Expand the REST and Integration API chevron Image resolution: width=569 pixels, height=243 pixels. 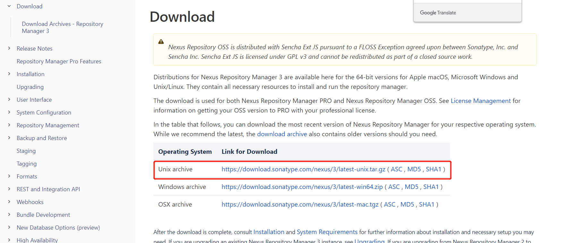pos(9,189)
